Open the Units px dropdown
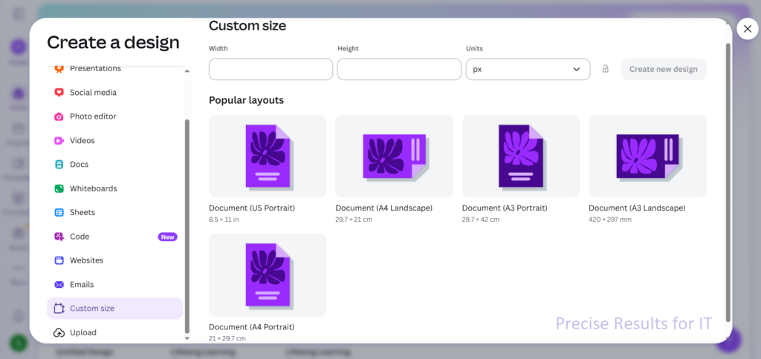Viewport: 761px width, 359px height. [x=528, y=69]
